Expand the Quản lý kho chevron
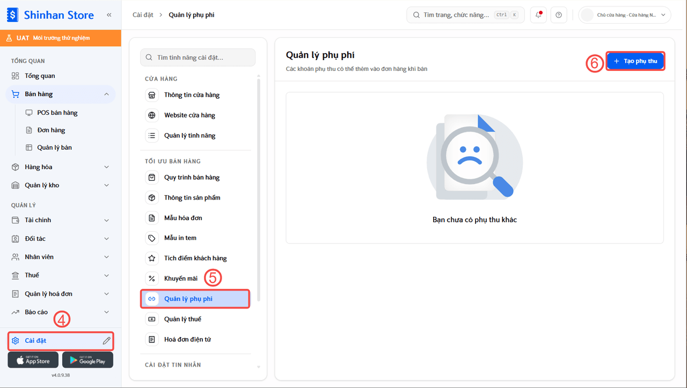This screenshot has width=687, height=388. [x=106, y=185]
